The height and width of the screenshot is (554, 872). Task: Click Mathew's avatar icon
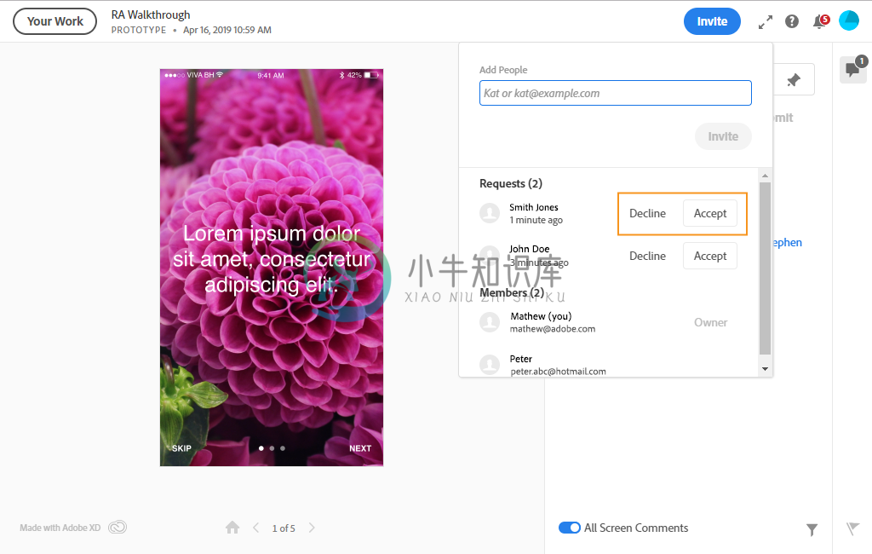[x=490, y=322]
